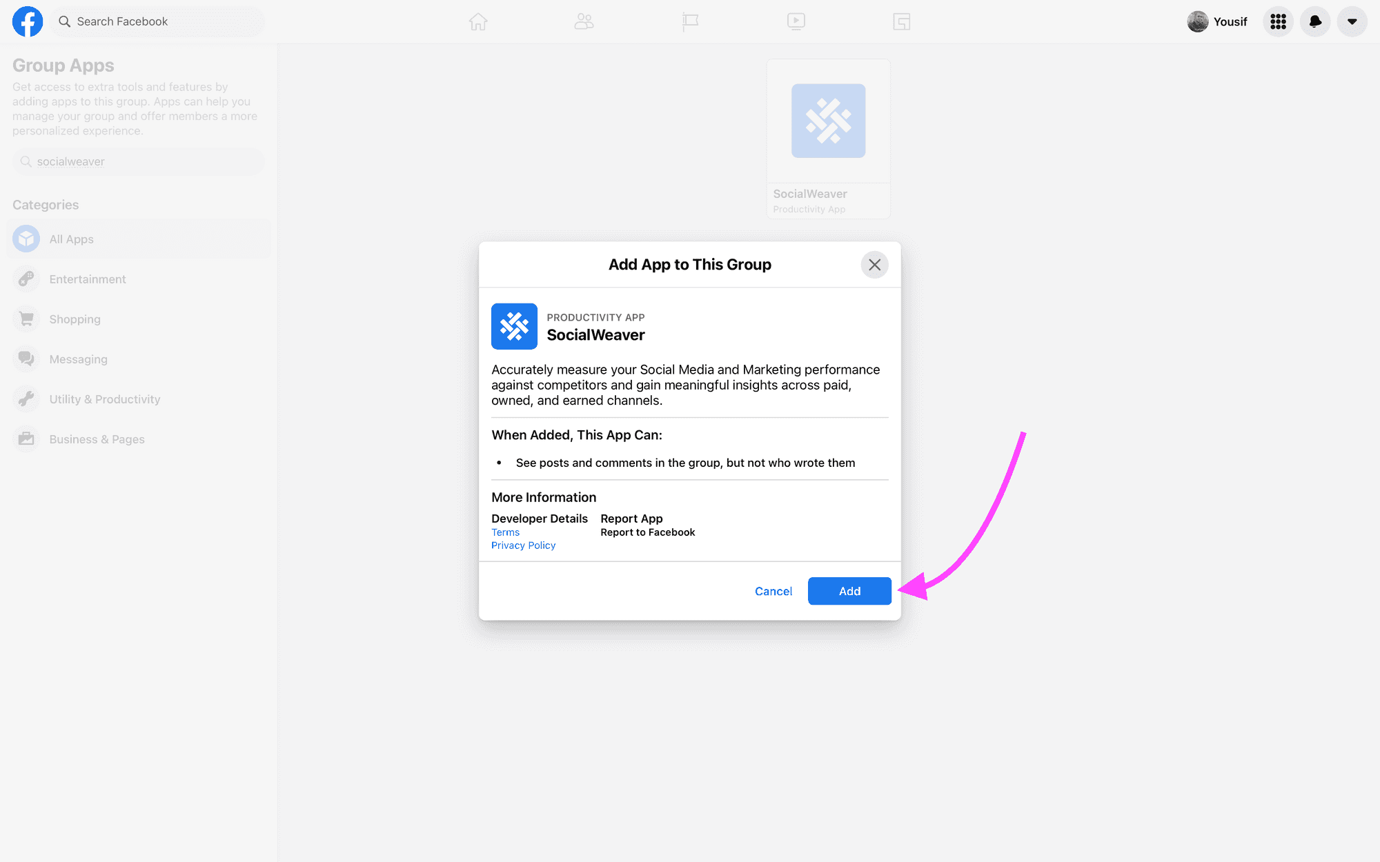Click Add to confirm SocialWeaver installation
Viewport: 1380px width, 862px height.
(x=849, y=590)
